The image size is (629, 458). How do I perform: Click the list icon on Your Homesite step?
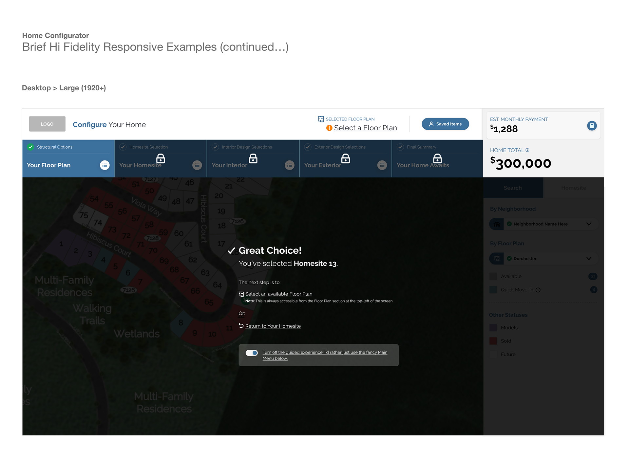coord(197,165)
